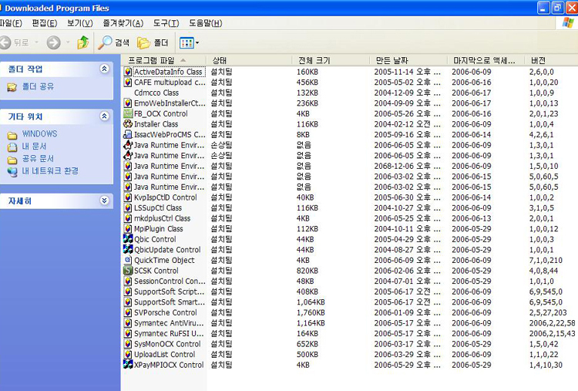Open the 도구(T) menu

166,23
